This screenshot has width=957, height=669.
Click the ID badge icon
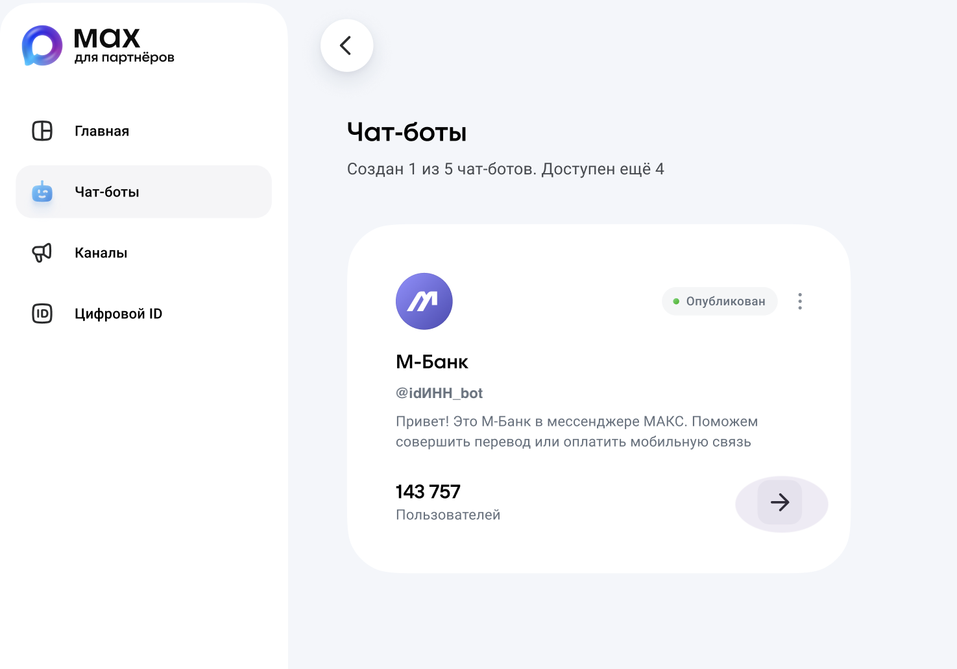click(42, 314)
